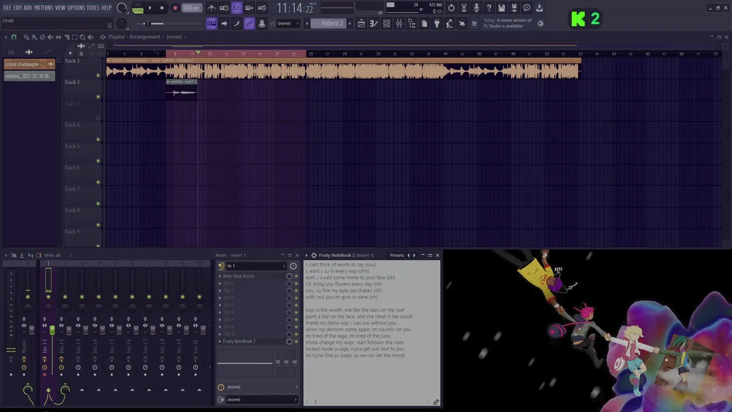Click the stop button in transport

162,8
